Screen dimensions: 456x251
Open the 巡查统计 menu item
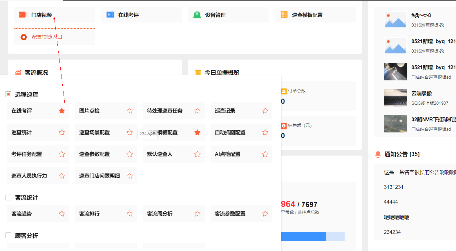22,132
